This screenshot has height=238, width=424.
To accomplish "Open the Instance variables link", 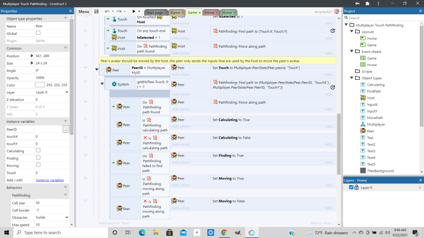I will (x=50, y=180).
